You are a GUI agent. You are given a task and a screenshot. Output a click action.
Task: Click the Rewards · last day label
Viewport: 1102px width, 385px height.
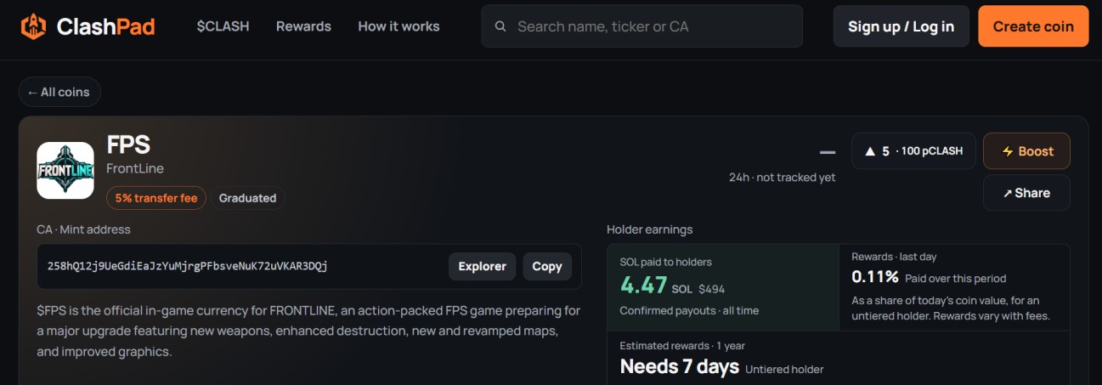pyautogui.click(x=894, y=257)
